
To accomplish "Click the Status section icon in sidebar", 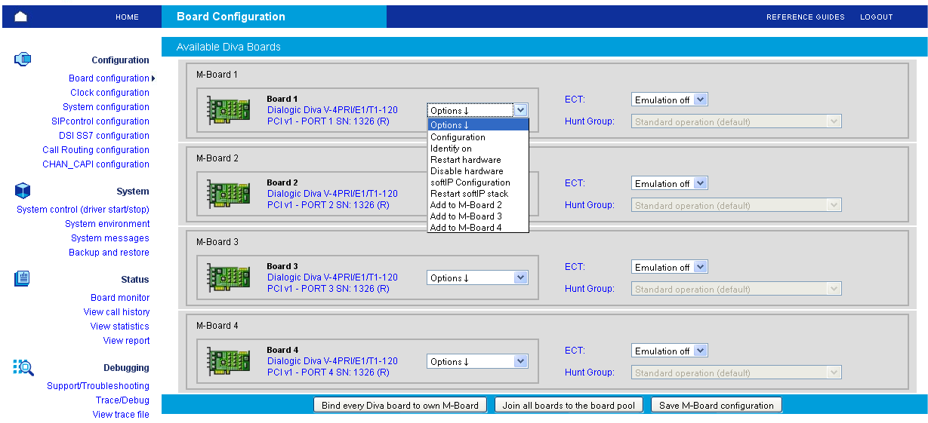I will 23,279.
